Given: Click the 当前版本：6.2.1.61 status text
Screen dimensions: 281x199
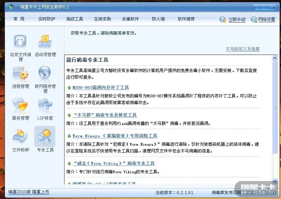Looking at the screenshot, I should pos(174,193).
